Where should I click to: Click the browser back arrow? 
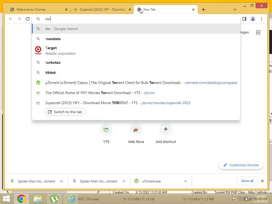11,19
